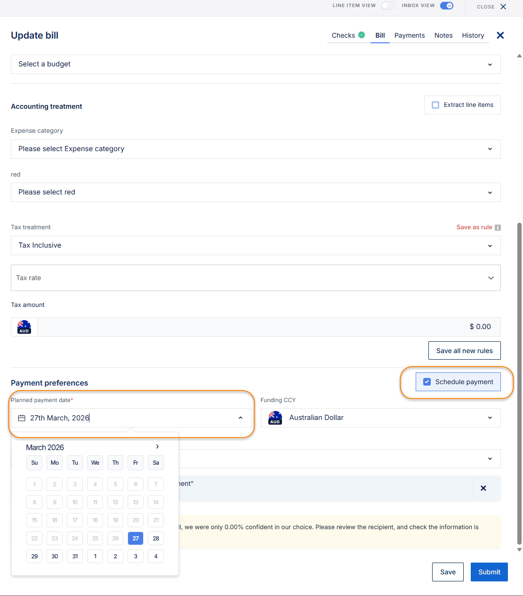Go to the Notes tab
This screenshot has width=523, height=596.
click(x=443, y=35)
